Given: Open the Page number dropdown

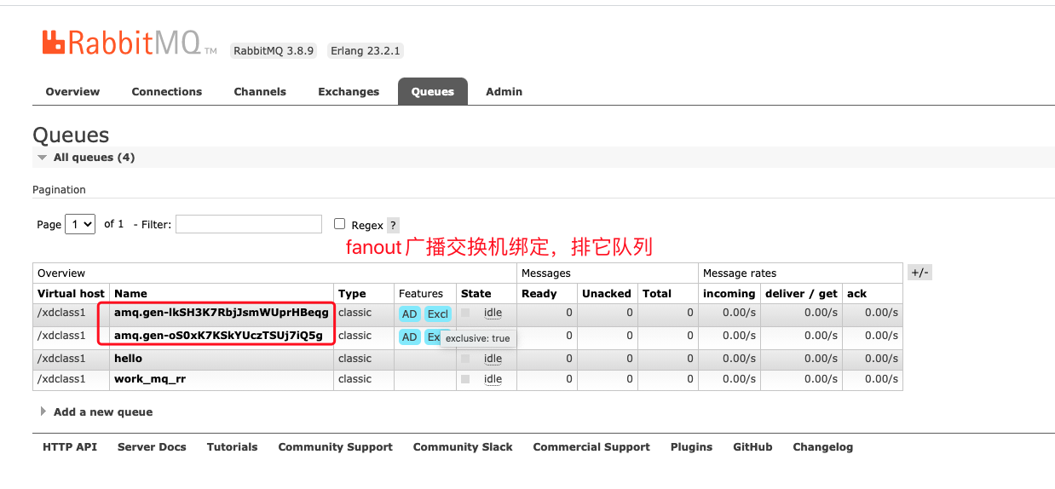Looking at the screenshot, I should tap(80, 224).
